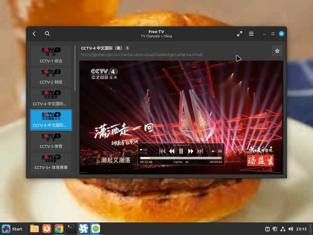Click the TV Channels > China breadcrumb
The width and height of the screenshot is (313, 235).
[x=156, y=36]
